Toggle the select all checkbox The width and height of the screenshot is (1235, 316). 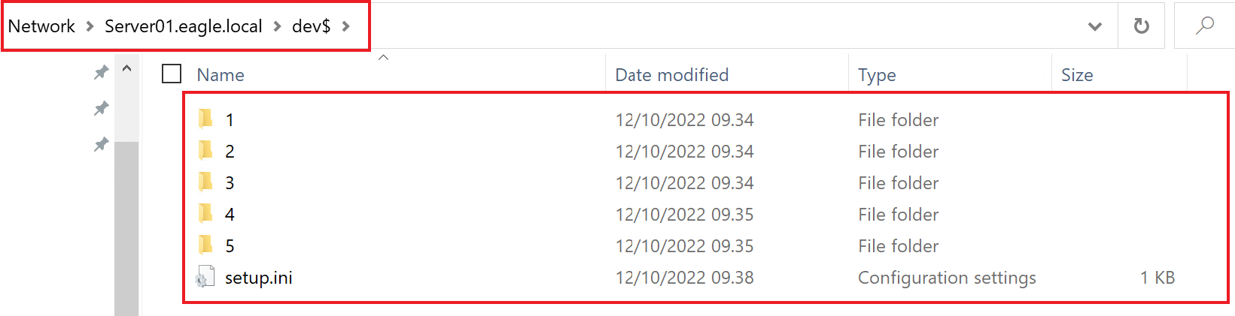172,74
